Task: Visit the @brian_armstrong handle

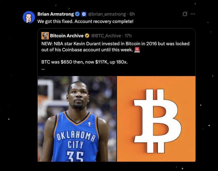Action: coord(107,14)
